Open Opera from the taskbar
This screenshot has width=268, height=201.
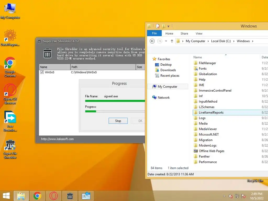tap(53, 196)
